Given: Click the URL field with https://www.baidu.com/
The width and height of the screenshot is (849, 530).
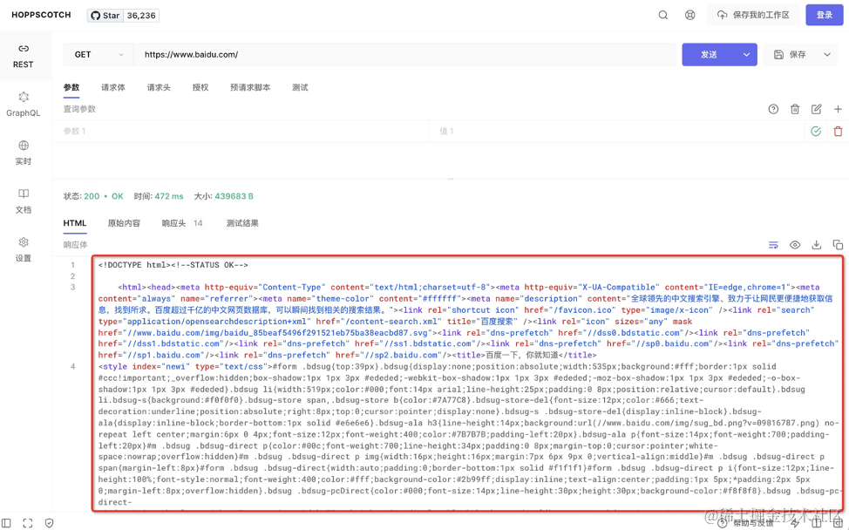Looking at the screenshot, I should point(405,55).
